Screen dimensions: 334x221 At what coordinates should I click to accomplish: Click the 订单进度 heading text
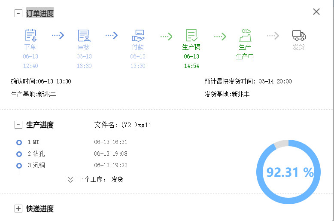tap(40, 13)
